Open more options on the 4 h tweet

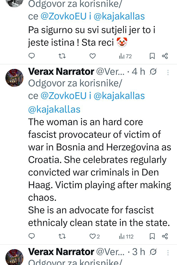tap(168, 72)
